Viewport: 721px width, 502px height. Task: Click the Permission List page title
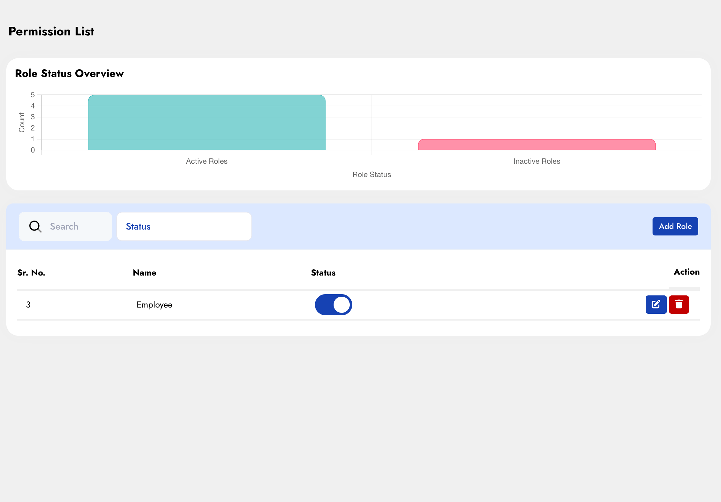52,31
